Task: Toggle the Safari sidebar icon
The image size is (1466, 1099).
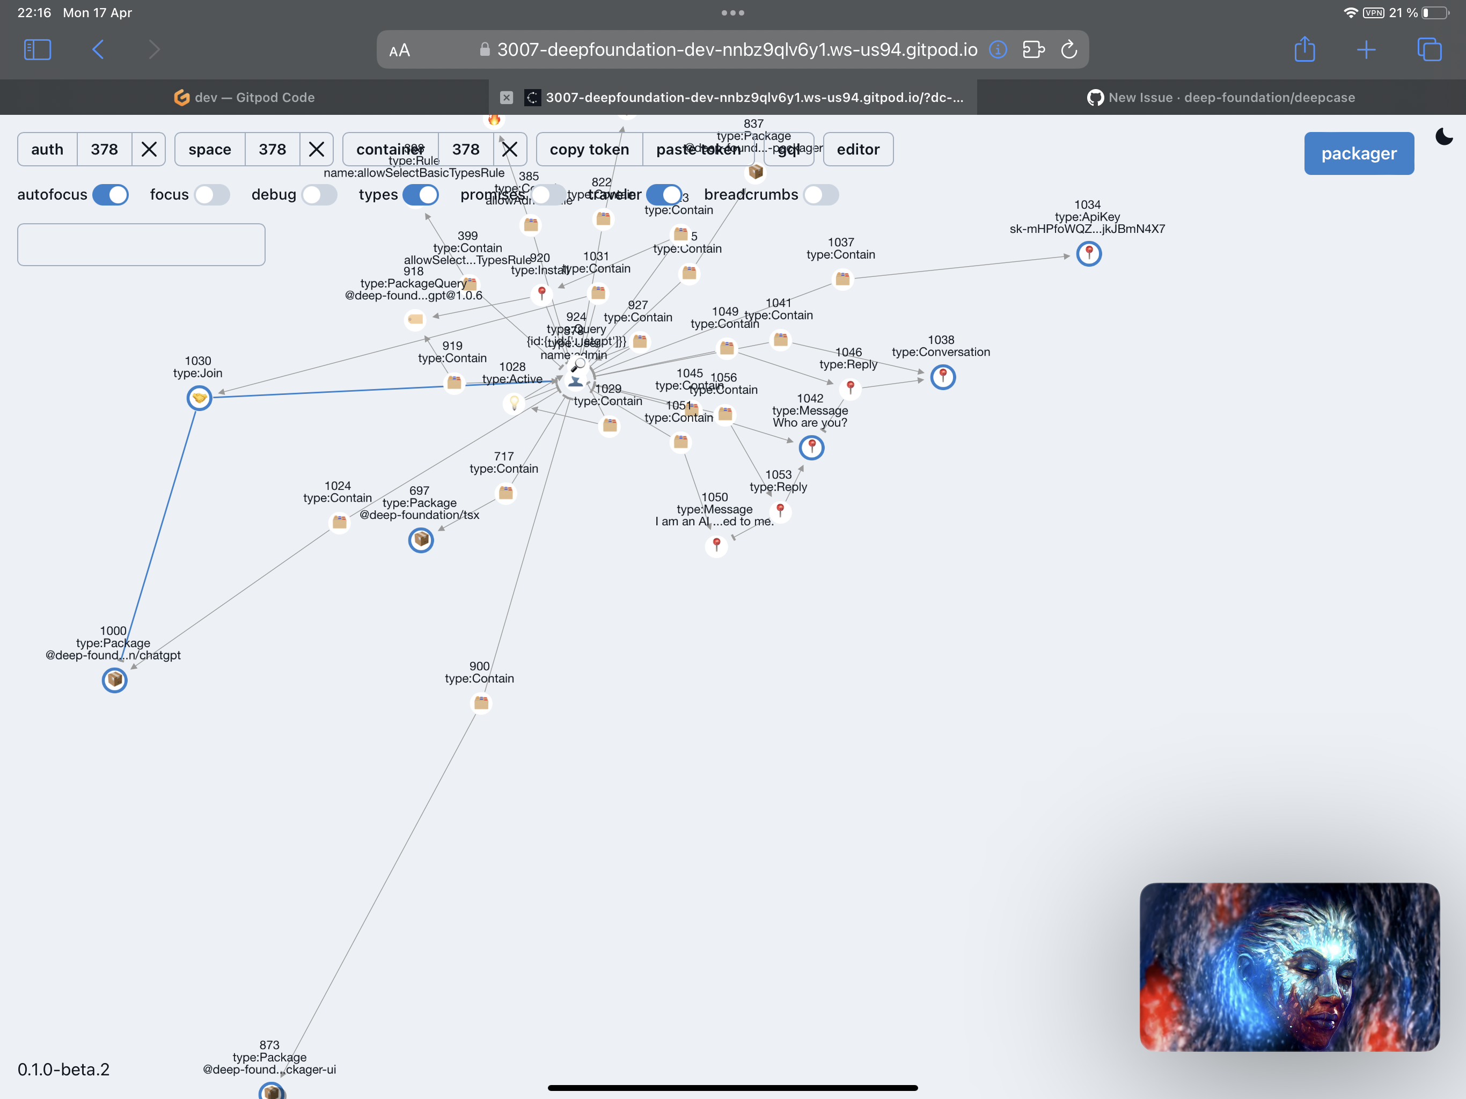Action: click(x=37, y=50)
